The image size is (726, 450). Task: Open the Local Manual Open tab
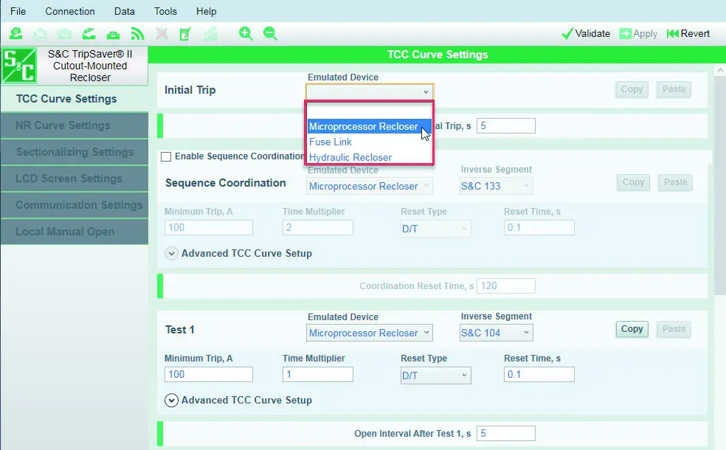(x=75, y=232)
